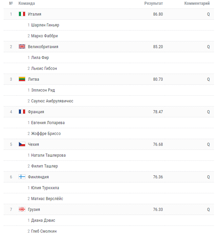Open the Великобритания team link
218x235 pixels.
[43, 47]
